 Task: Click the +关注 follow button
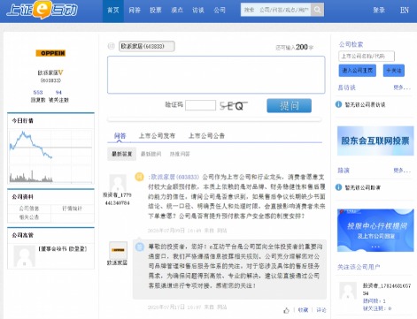394,71
